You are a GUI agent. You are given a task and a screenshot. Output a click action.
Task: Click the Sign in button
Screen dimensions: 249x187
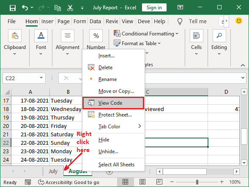(154, 8)
